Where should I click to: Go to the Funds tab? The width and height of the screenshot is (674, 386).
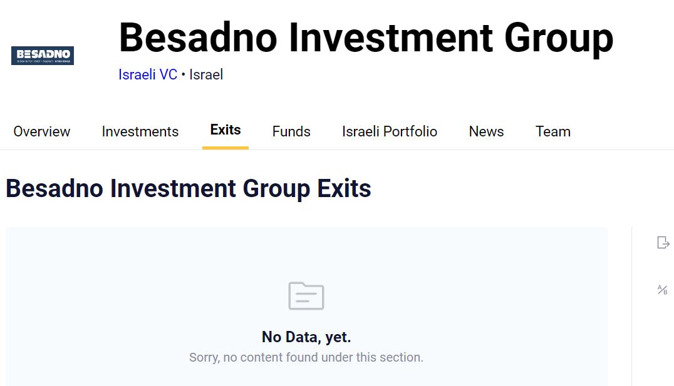pyautogui.click(x=291, y=131)
